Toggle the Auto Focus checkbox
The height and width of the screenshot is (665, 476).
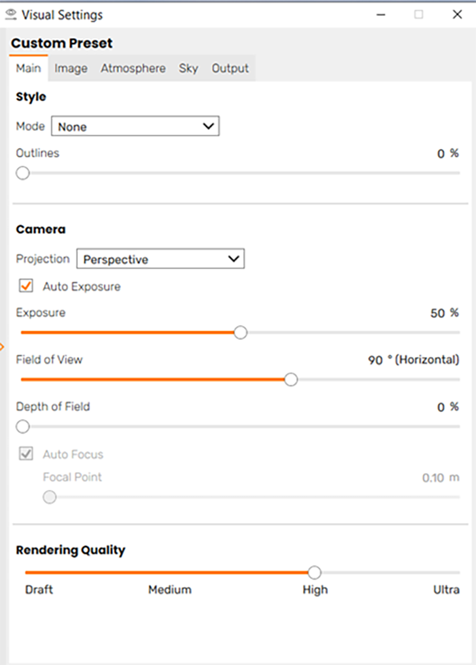[26, 454]
